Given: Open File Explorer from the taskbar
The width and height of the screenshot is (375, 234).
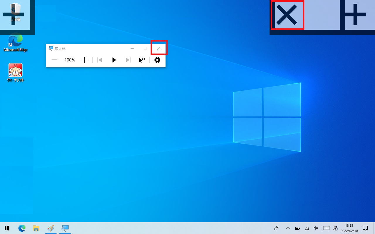Looking at the screenshot, I should [36, 228].
